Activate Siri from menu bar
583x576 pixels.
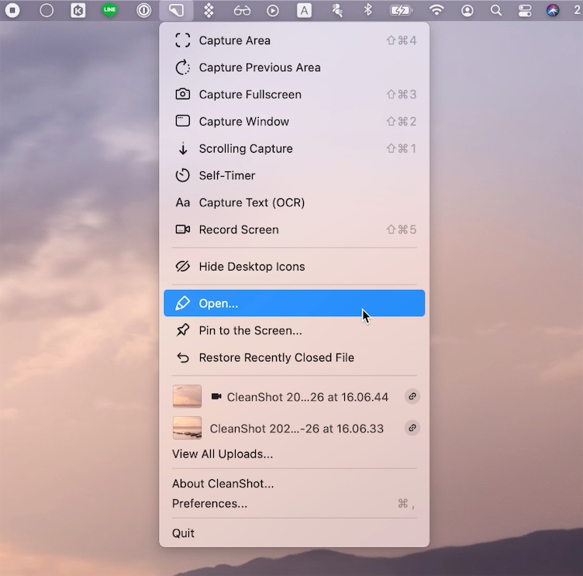coord(553,10)
